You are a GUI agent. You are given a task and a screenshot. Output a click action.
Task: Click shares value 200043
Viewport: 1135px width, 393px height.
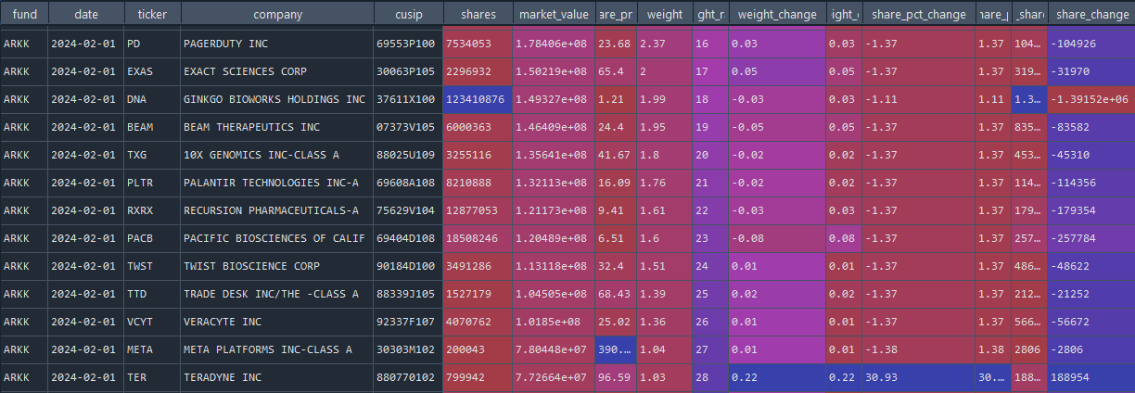[x=478, y=349]
